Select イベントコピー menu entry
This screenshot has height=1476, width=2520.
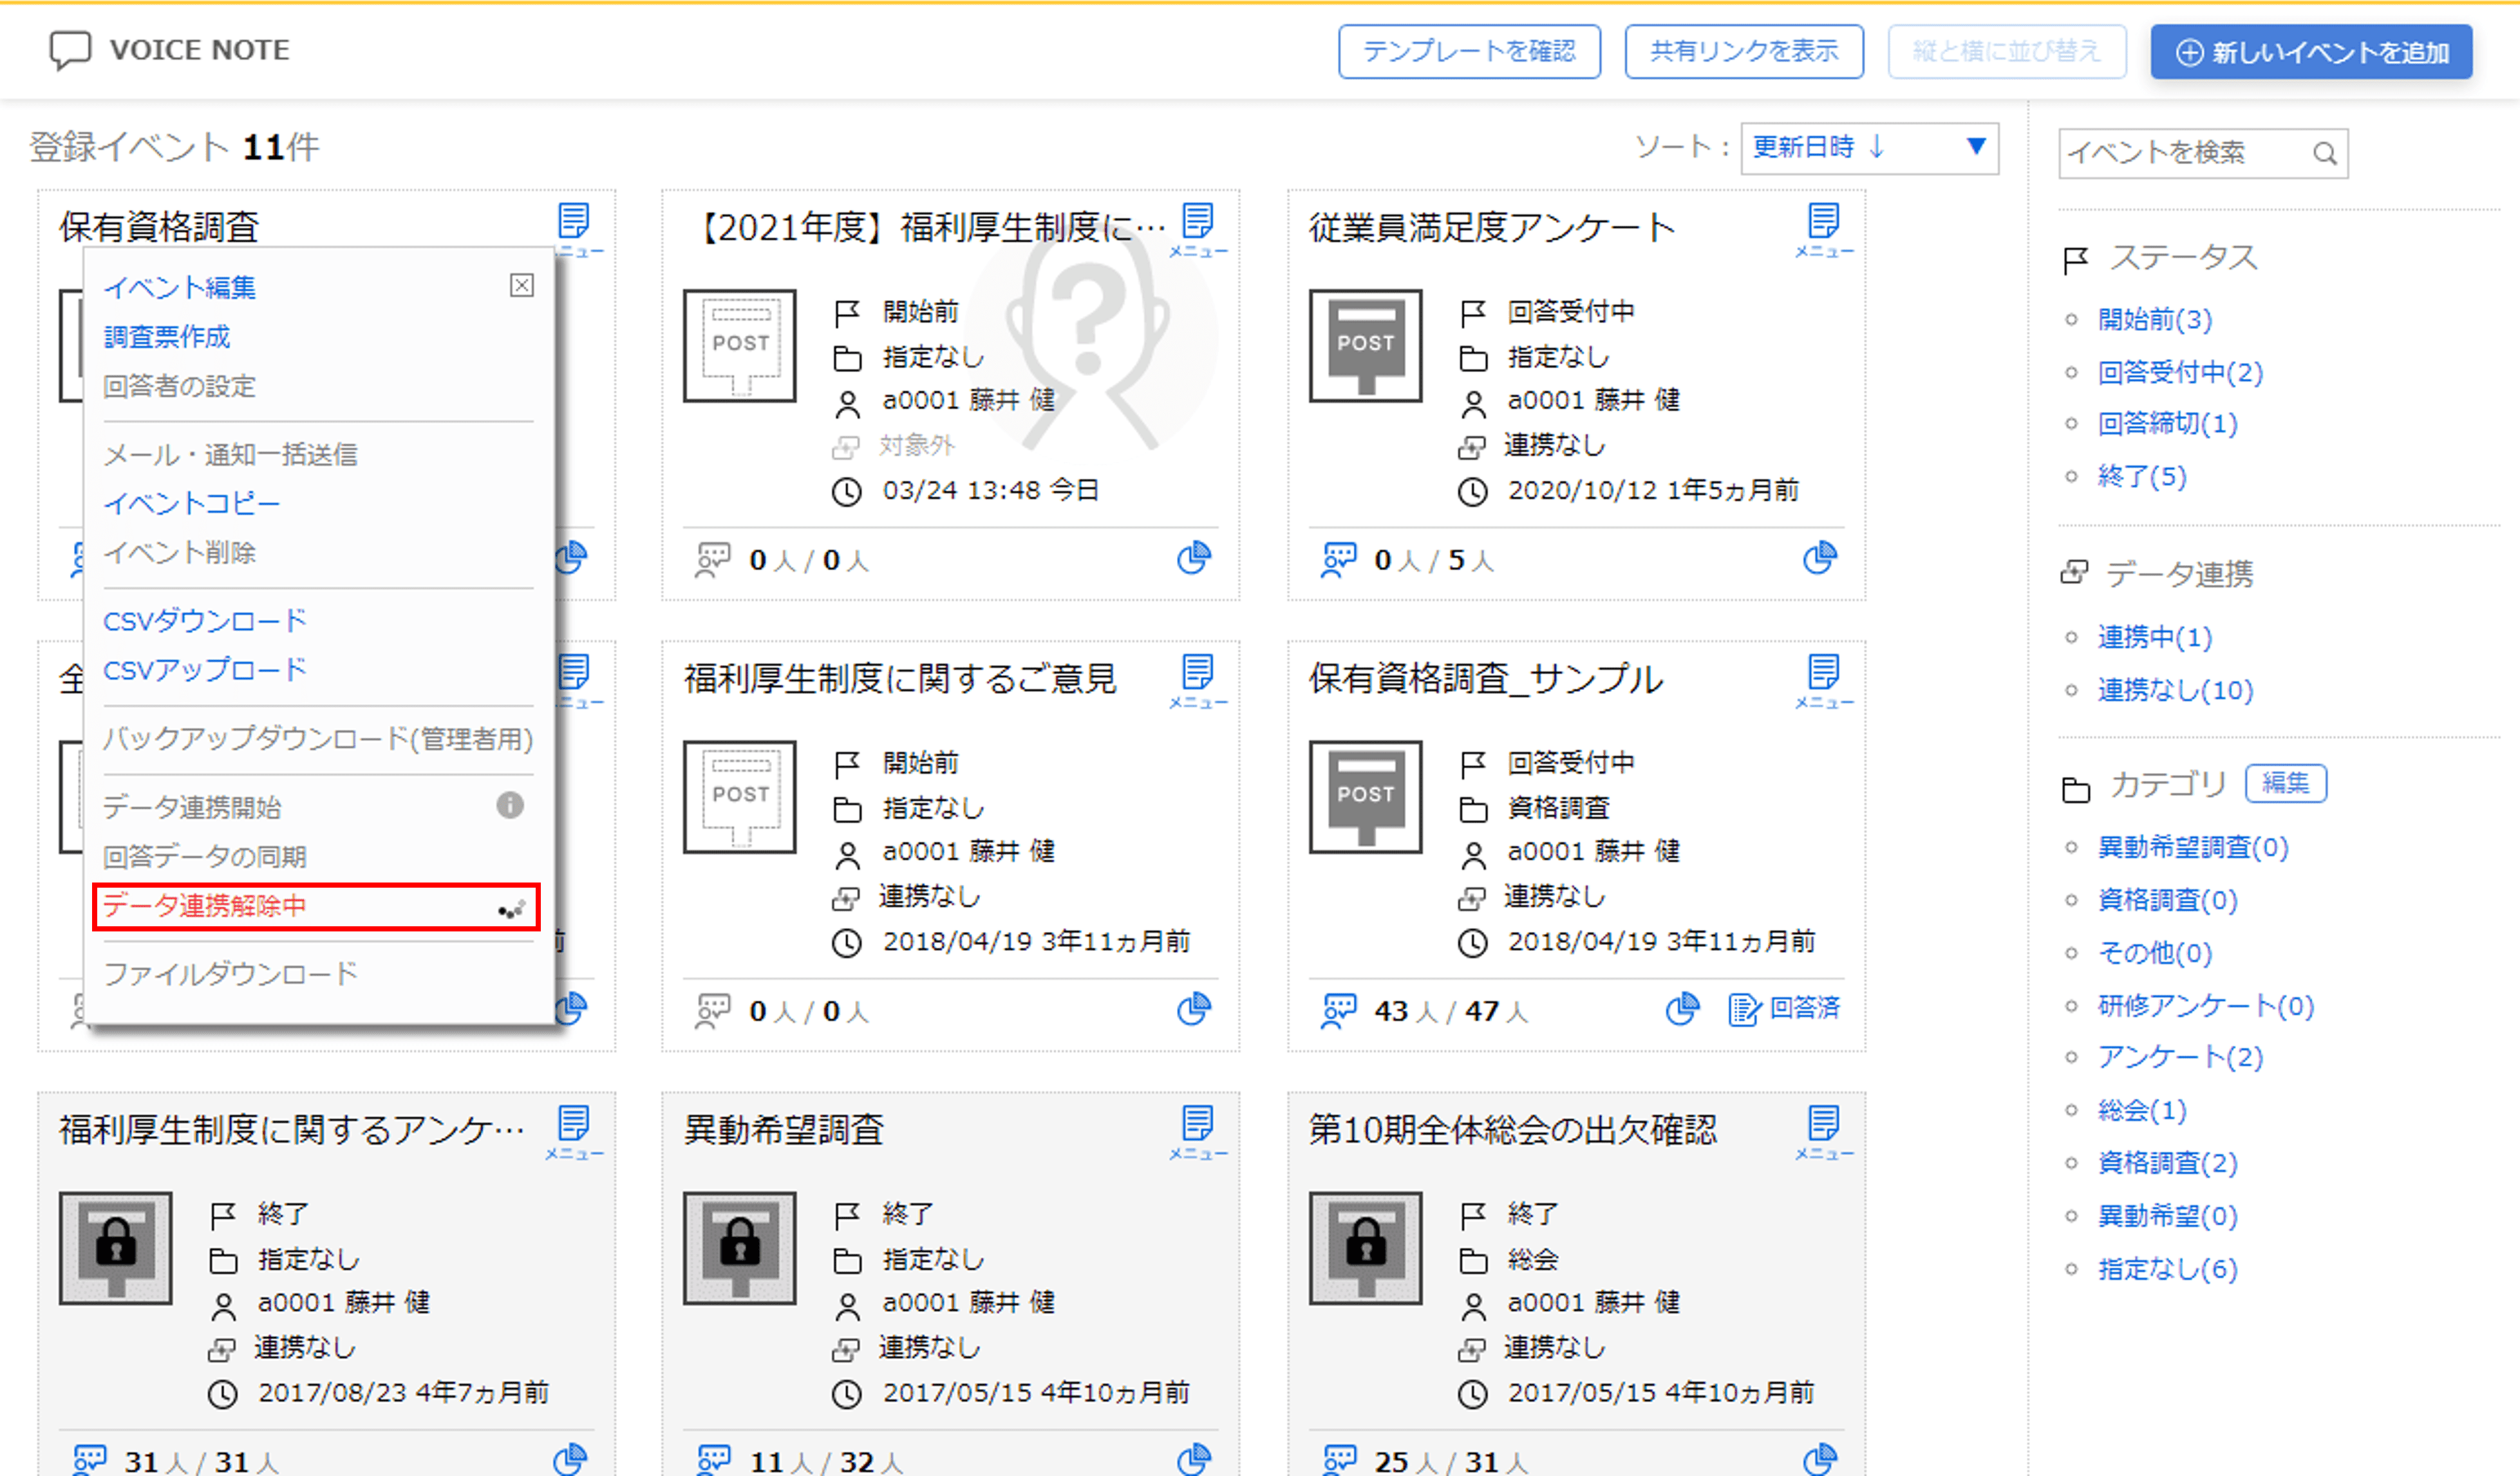coord(192,503)
